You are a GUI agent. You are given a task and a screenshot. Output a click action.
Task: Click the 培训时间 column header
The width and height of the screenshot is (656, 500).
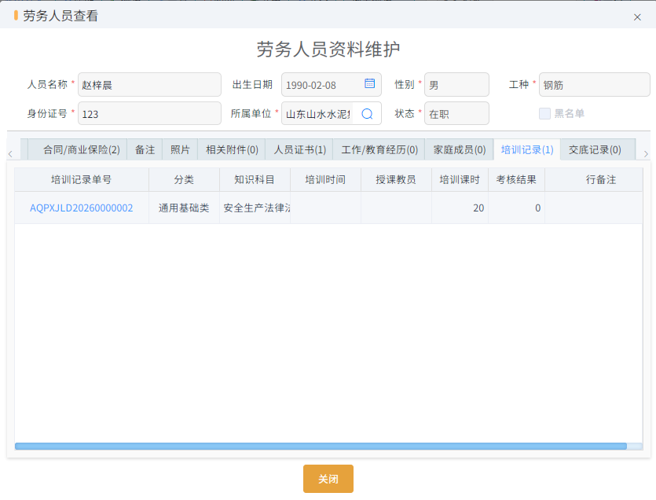tap(325, 180)
